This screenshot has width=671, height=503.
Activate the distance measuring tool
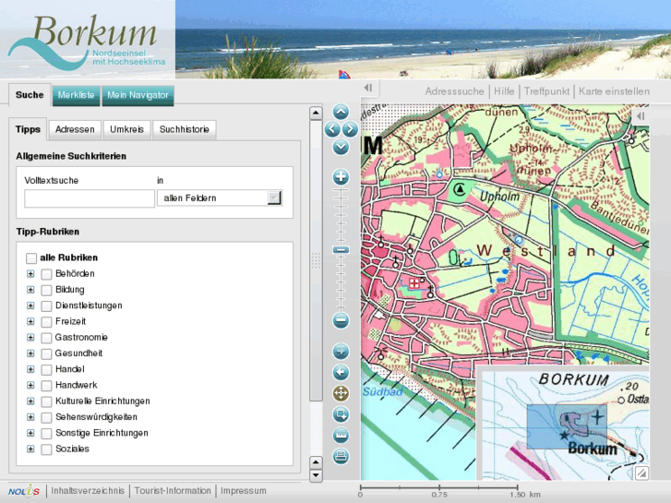pos(341,436)
